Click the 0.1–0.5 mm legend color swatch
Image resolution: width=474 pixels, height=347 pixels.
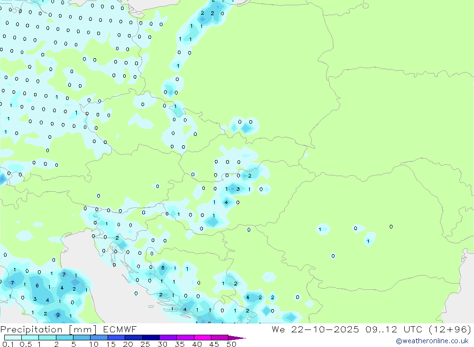coord(13,338)
